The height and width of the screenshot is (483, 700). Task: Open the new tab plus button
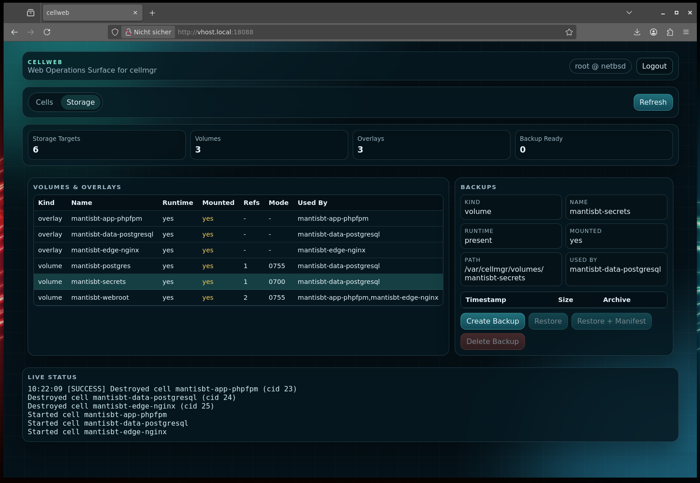click(152, 13)
